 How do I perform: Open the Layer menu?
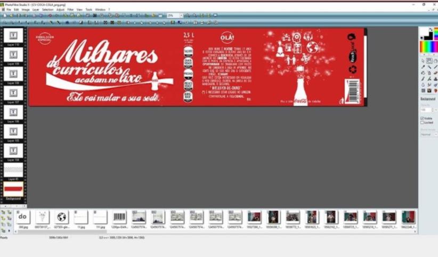(36, 10)
